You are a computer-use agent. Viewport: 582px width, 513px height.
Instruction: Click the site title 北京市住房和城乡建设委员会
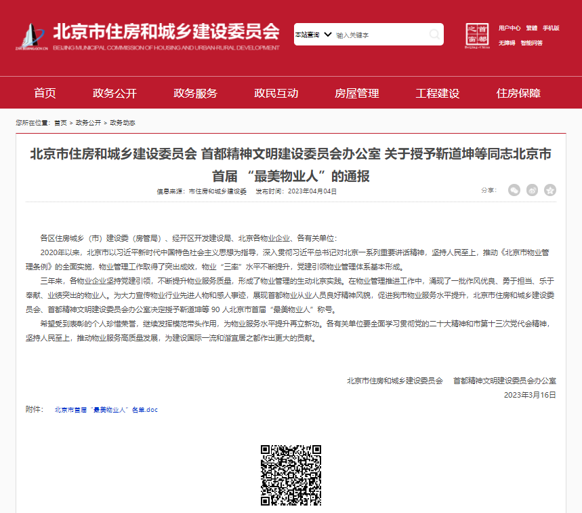[166, 31]
